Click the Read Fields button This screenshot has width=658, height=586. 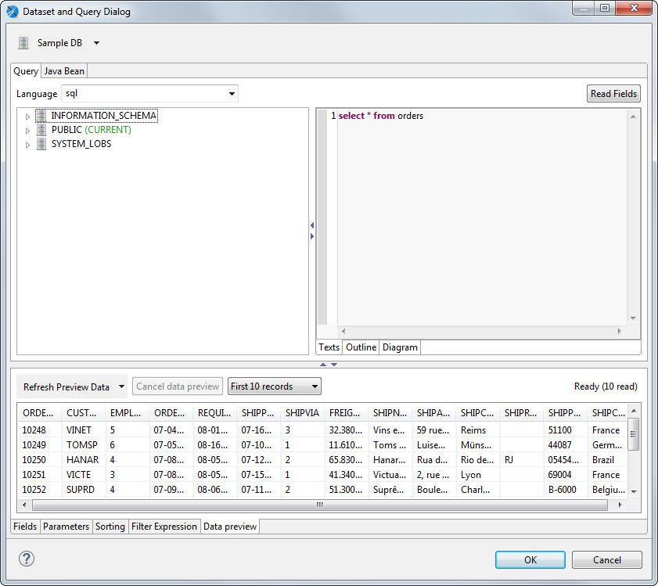613,94
